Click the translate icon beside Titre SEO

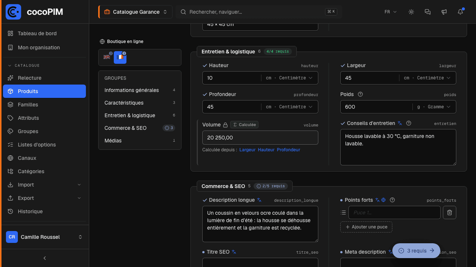(234, 252)
